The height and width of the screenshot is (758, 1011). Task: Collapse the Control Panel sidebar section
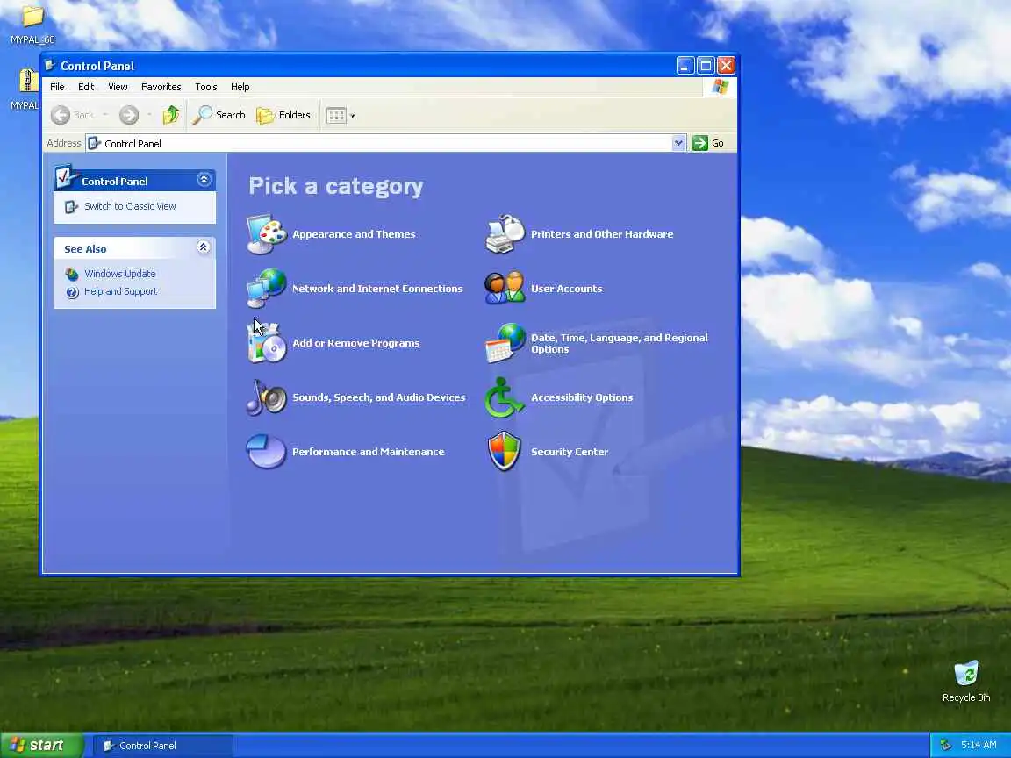204,180
